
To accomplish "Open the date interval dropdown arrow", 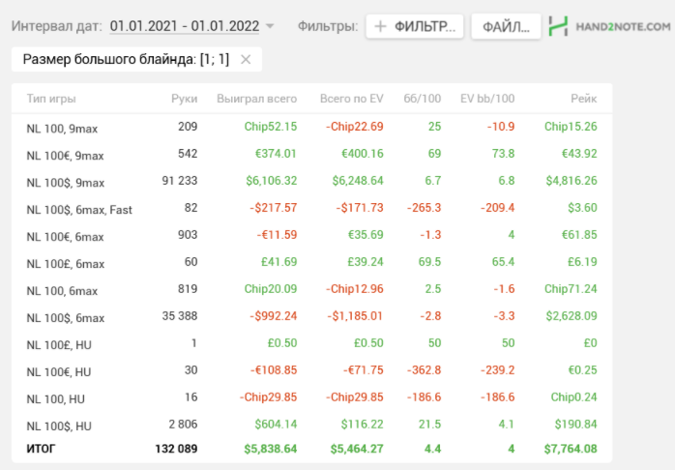I will 270,26.
